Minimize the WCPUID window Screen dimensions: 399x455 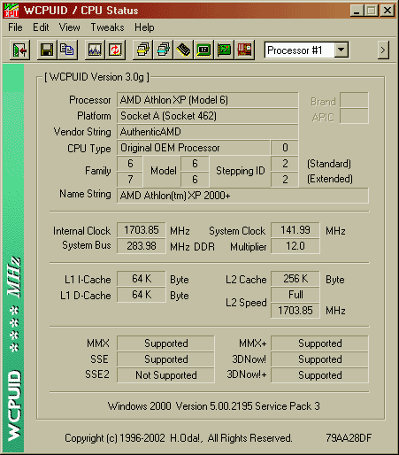[x=357, y=11]
